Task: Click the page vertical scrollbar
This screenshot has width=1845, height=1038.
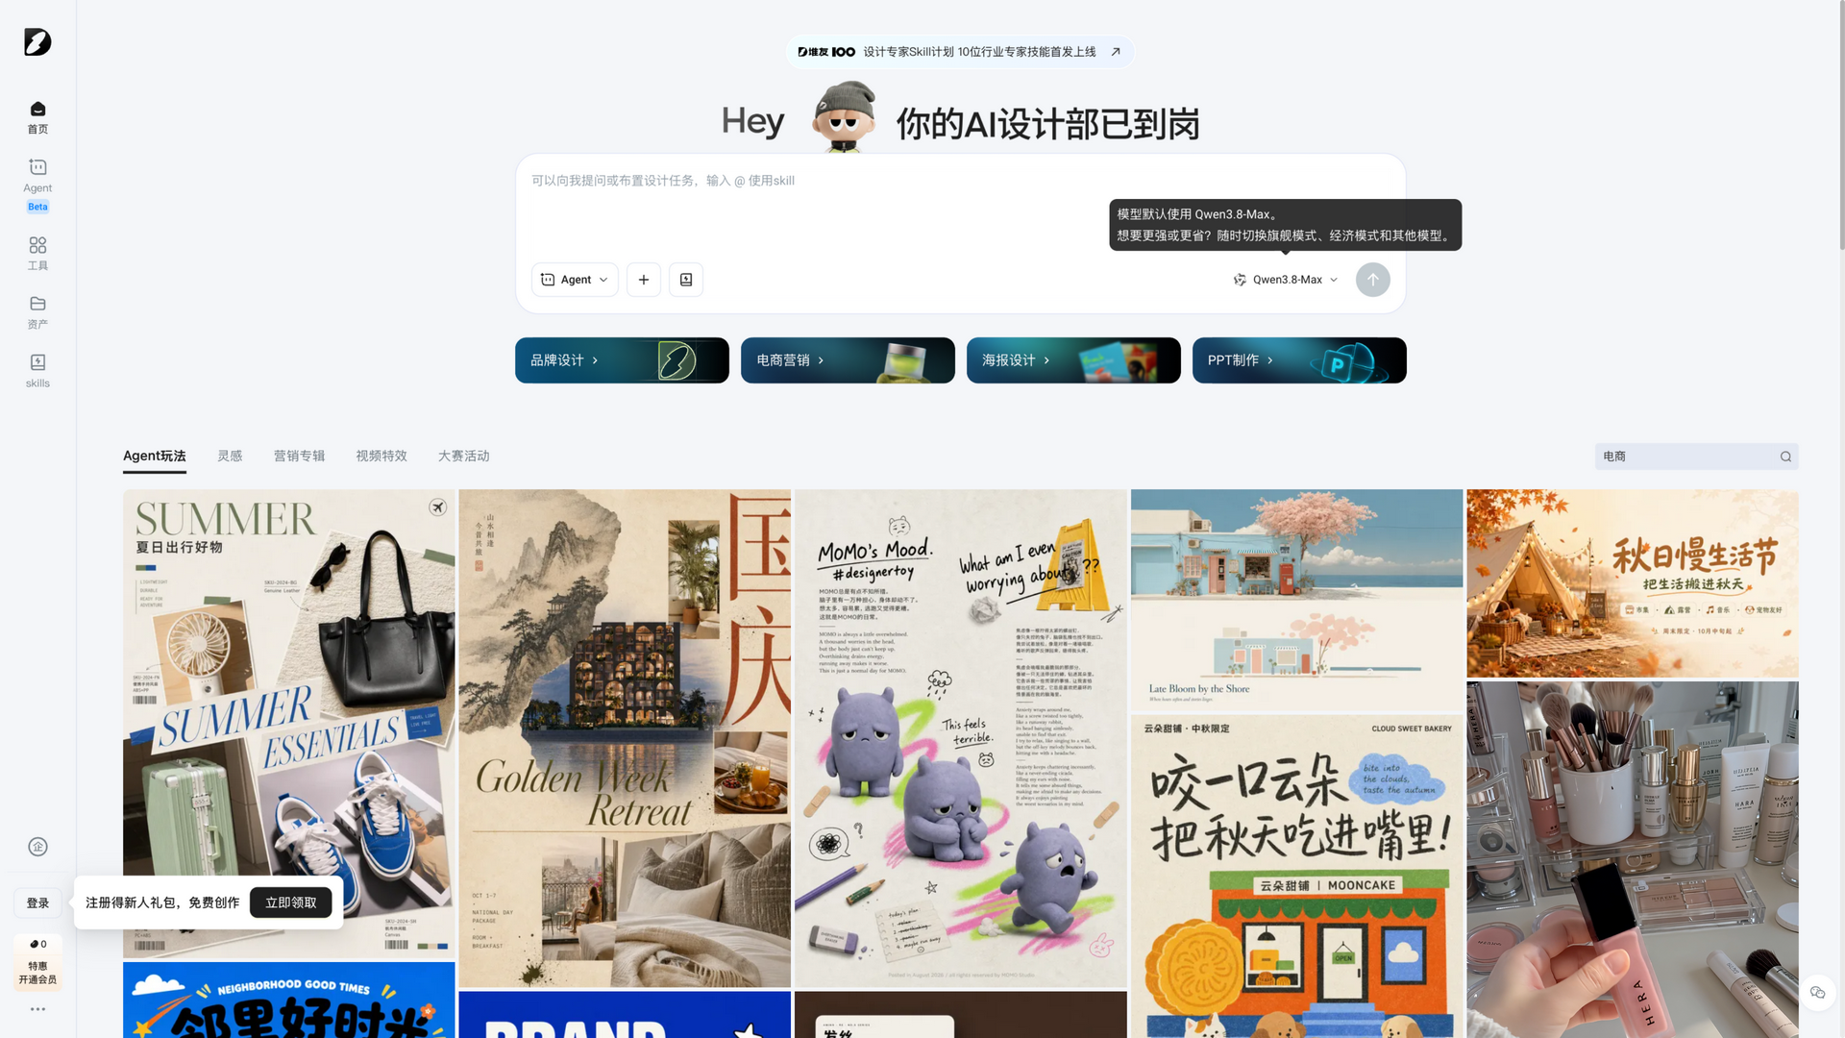Action: pyautogui.click(x=1840, y=125)
